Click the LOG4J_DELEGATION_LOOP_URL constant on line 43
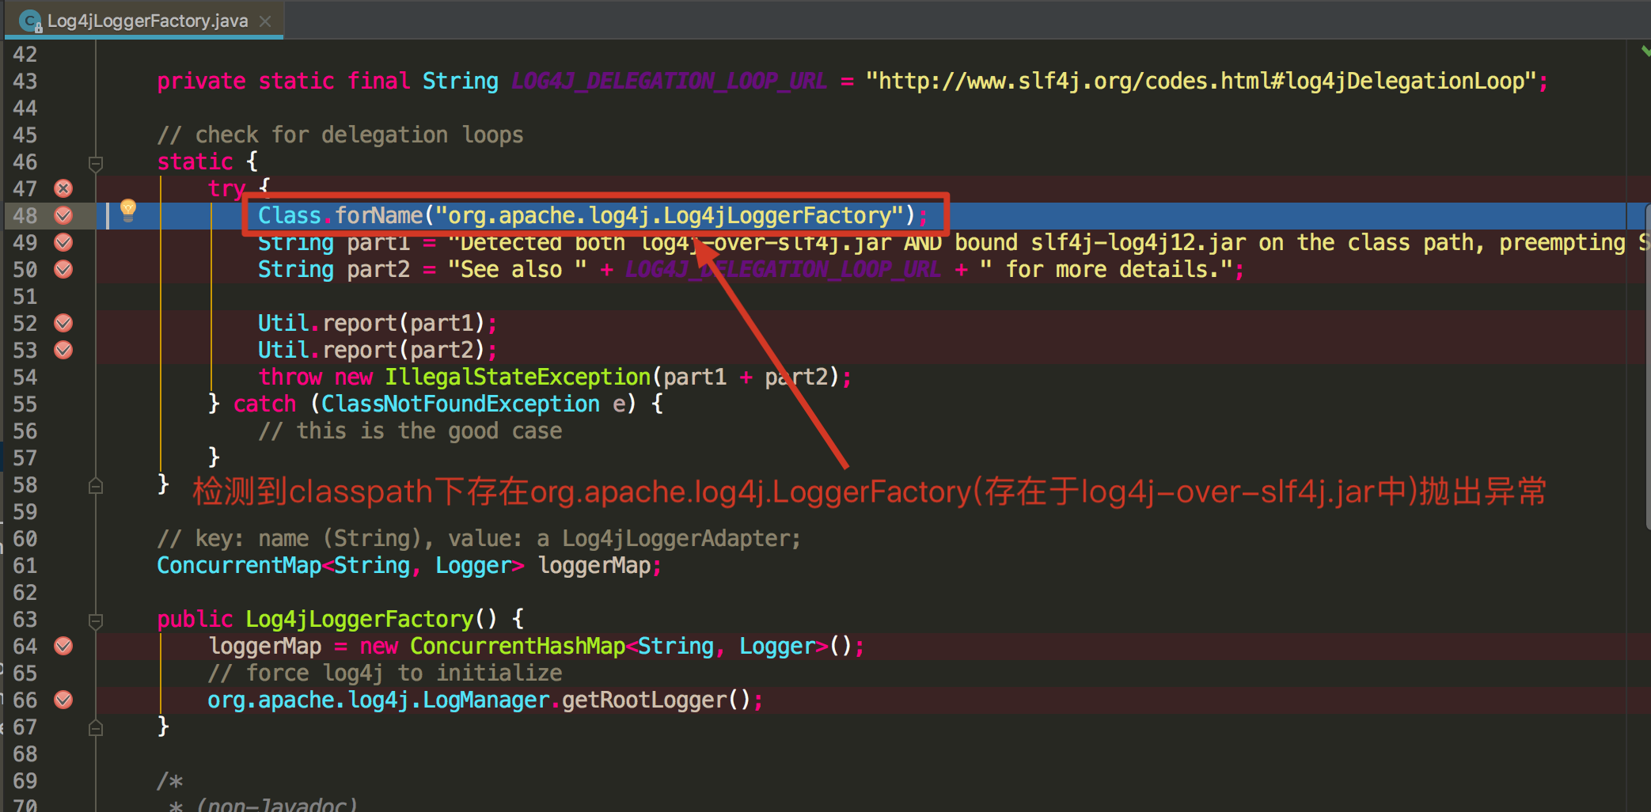 (x=670, y=81)
